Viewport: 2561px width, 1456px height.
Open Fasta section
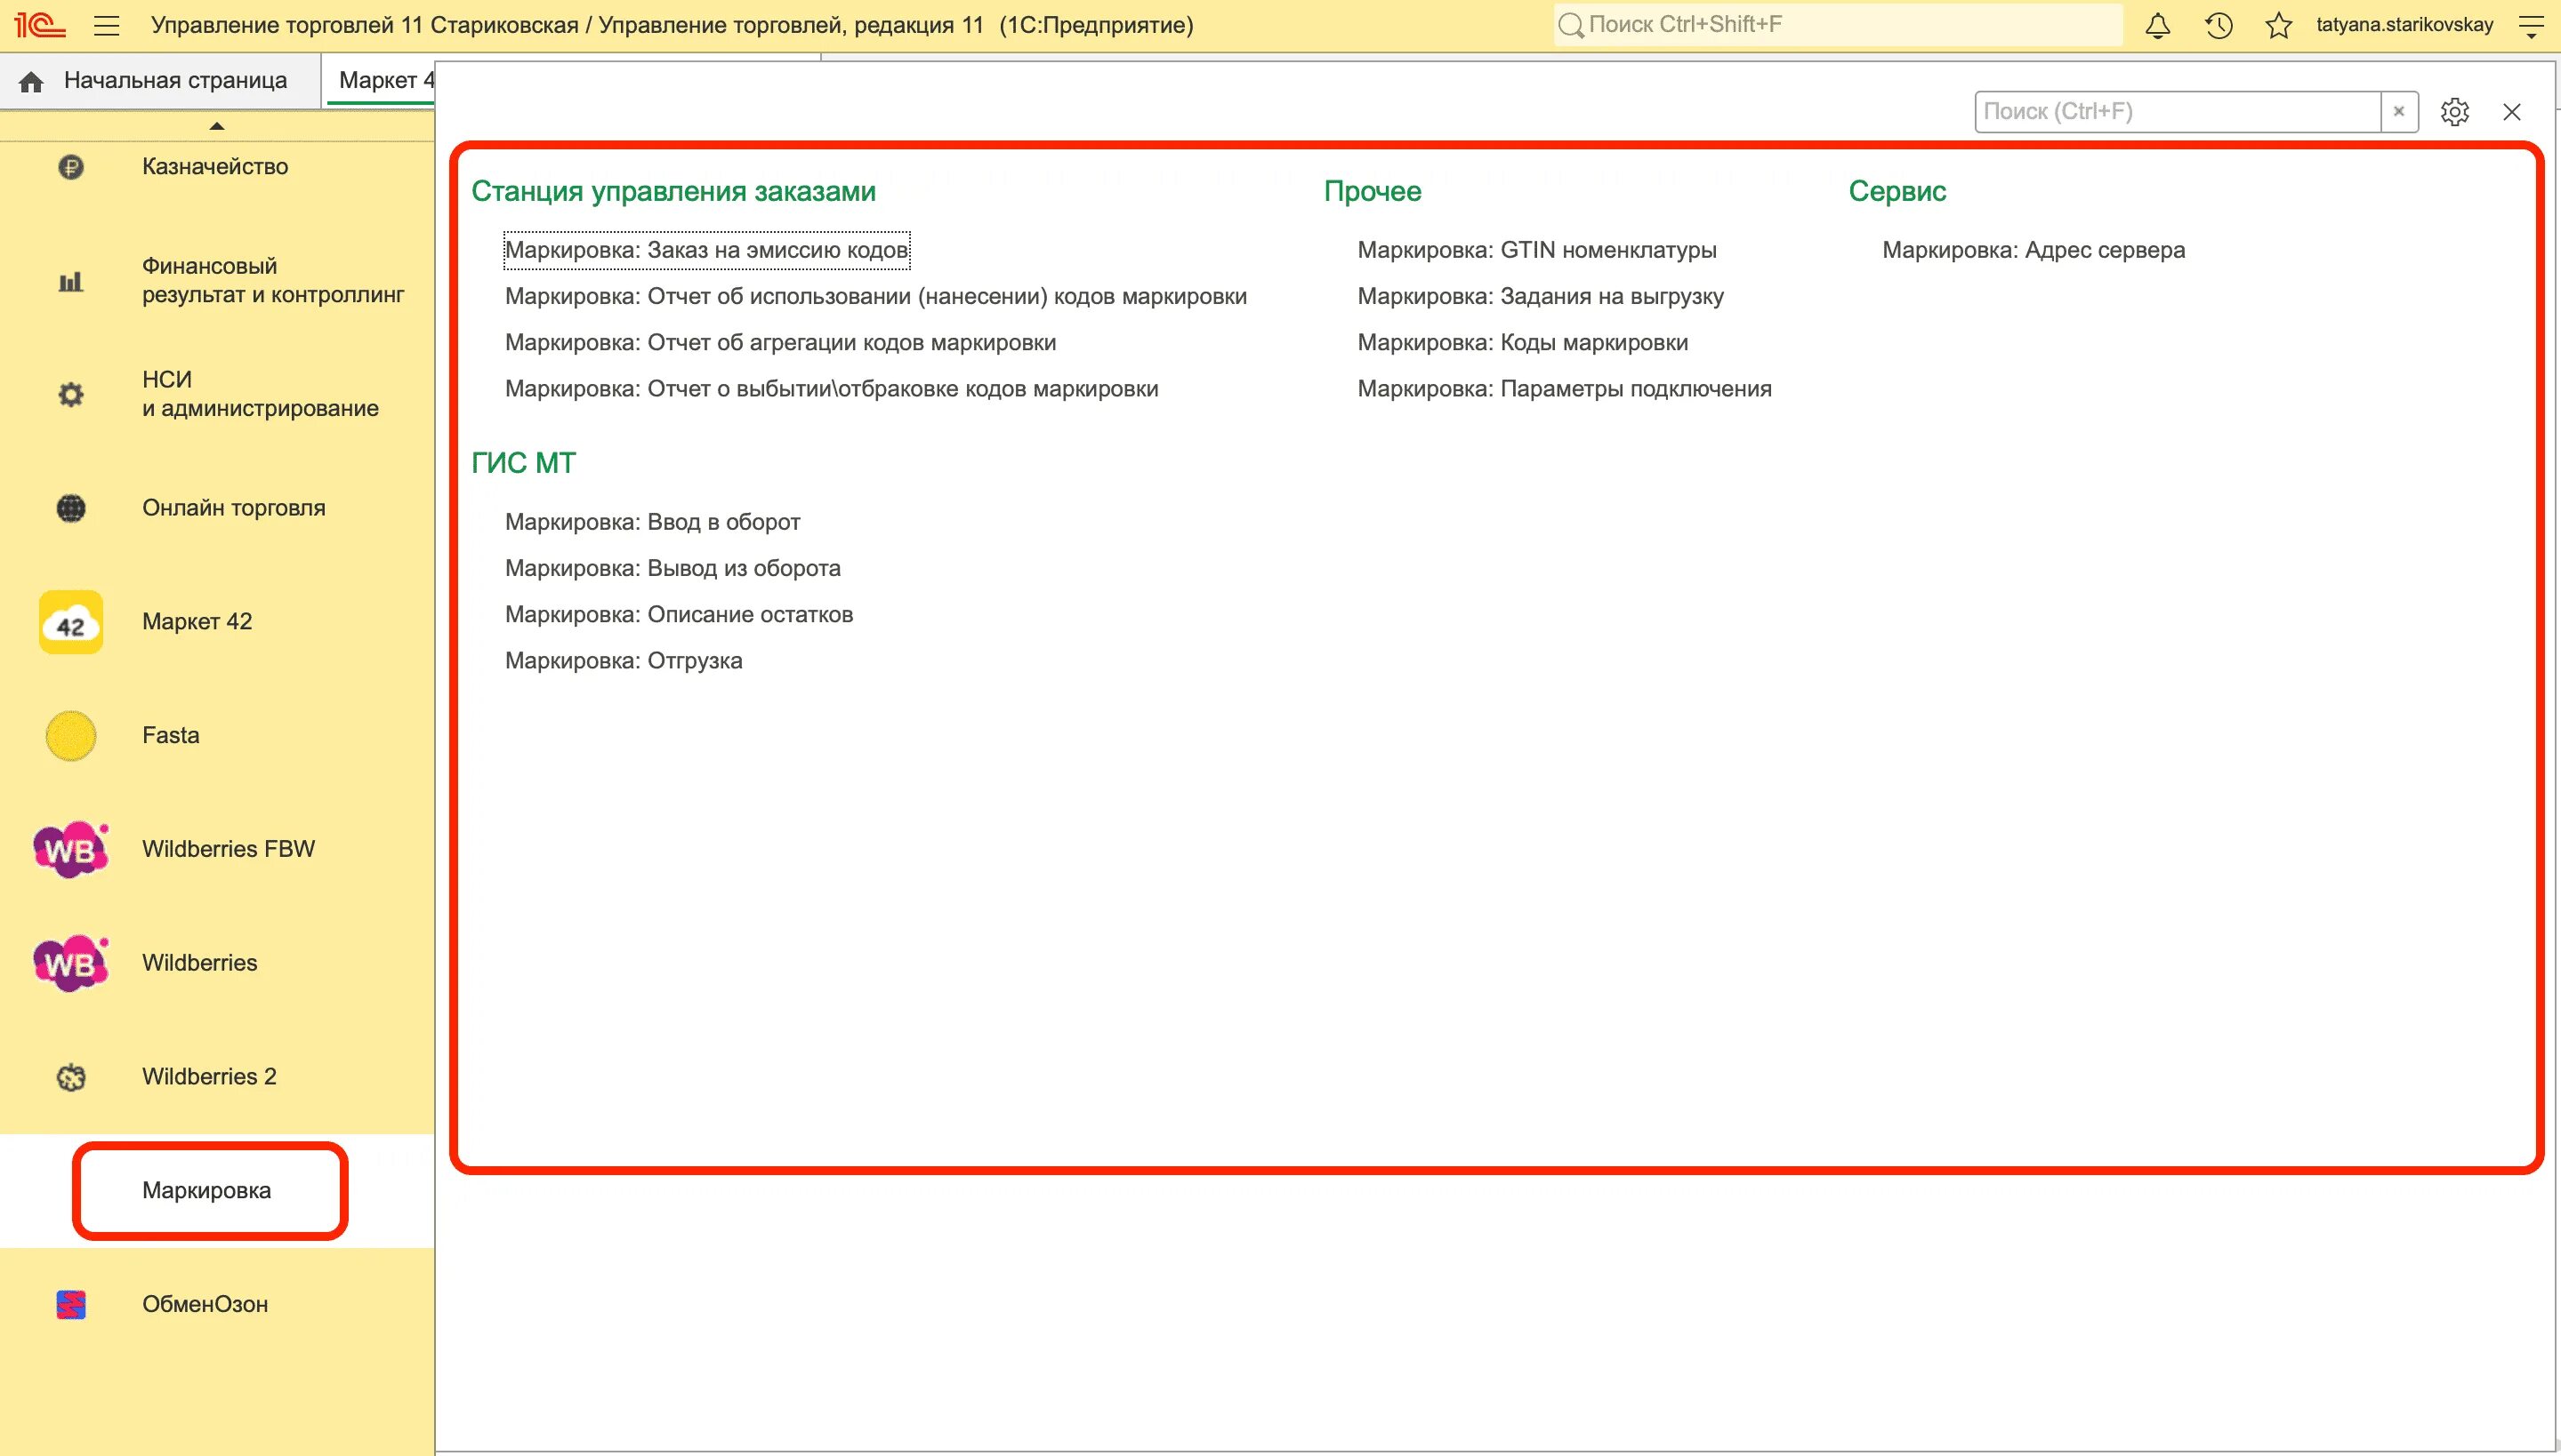pos(171,736)
